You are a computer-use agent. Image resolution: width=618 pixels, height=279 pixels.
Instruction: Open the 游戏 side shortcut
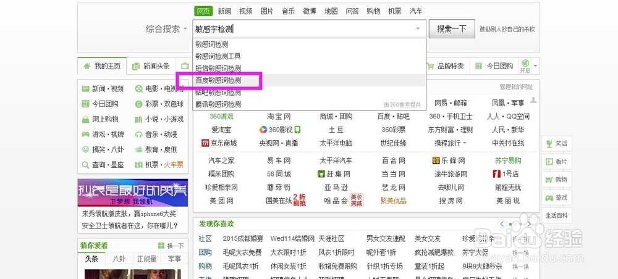click(557, 198)
